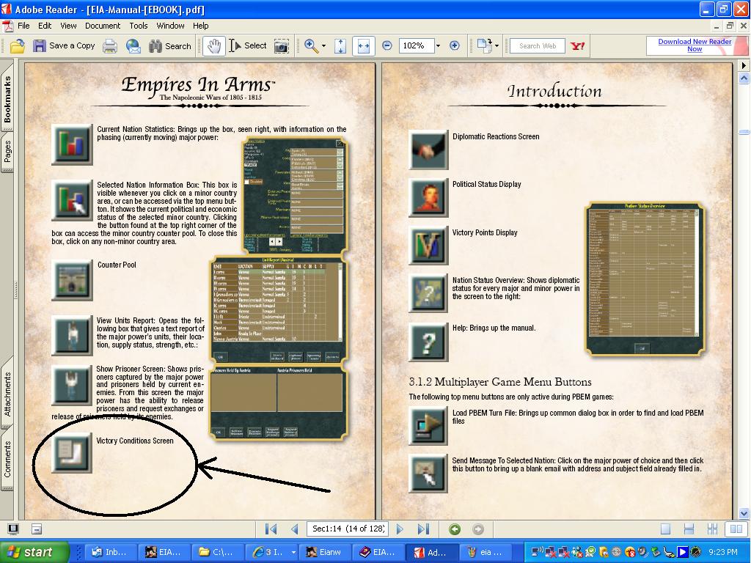Viewport: 751px width, 563px height.
Task: Click the 9:23 PM taskbar clock
Action: pos(722,553)
